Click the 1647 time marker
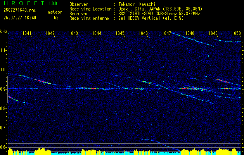This screenshot has height=155, width=244. point(166,33)
